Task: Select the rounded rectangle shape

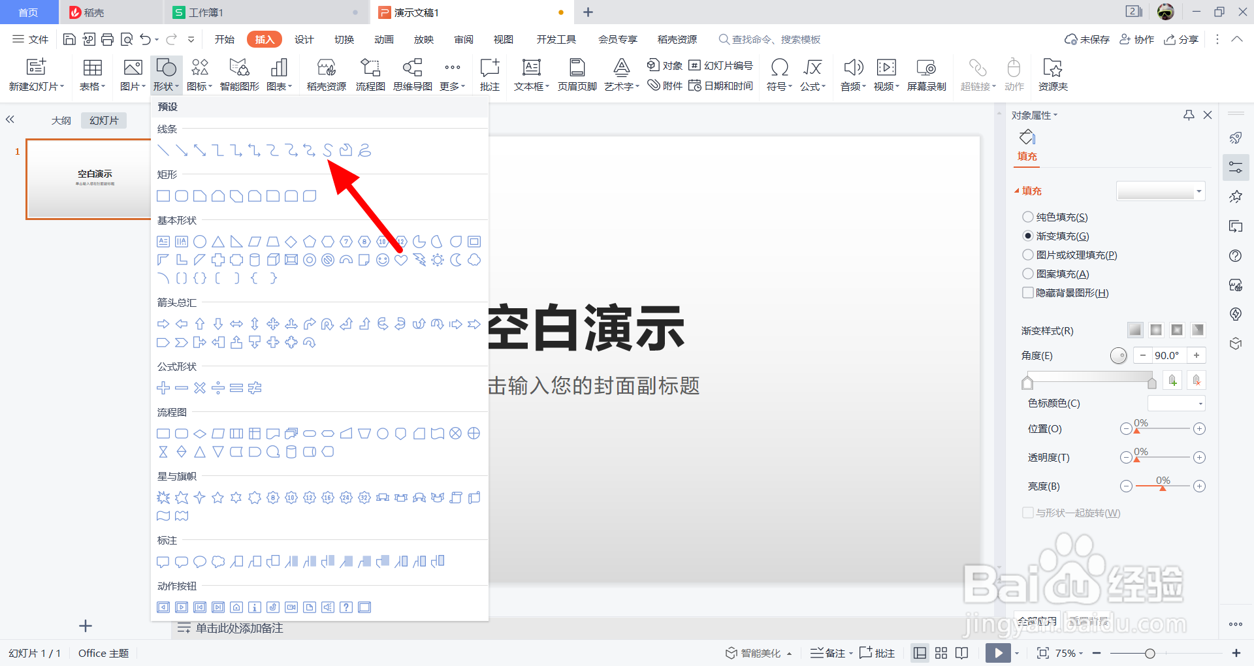Action: 182,196
